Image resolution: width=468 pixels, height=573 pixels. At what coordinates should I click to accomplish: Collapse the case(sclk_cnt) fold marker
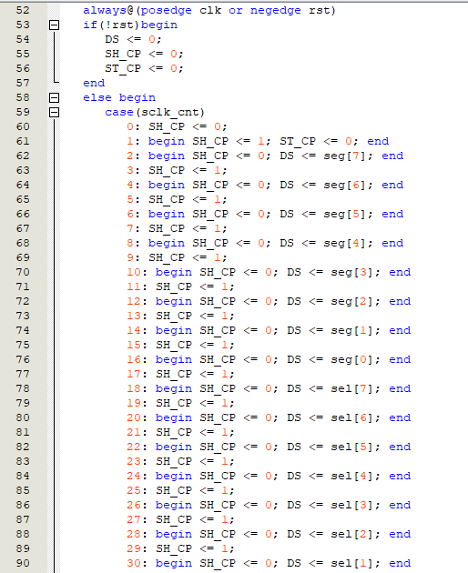[x=54, y=112]
